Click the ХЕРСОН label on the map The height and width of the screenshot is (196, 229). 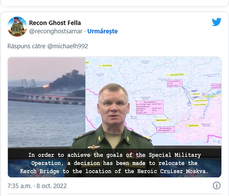pos(193,126)
